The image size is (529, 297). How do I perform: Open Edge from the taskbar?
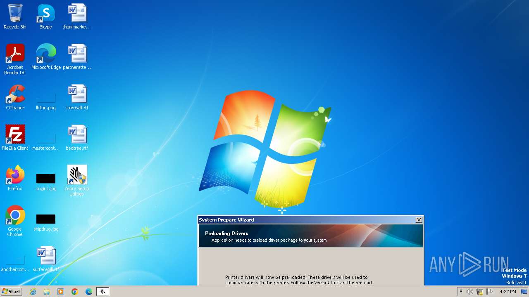pos(89,292)
